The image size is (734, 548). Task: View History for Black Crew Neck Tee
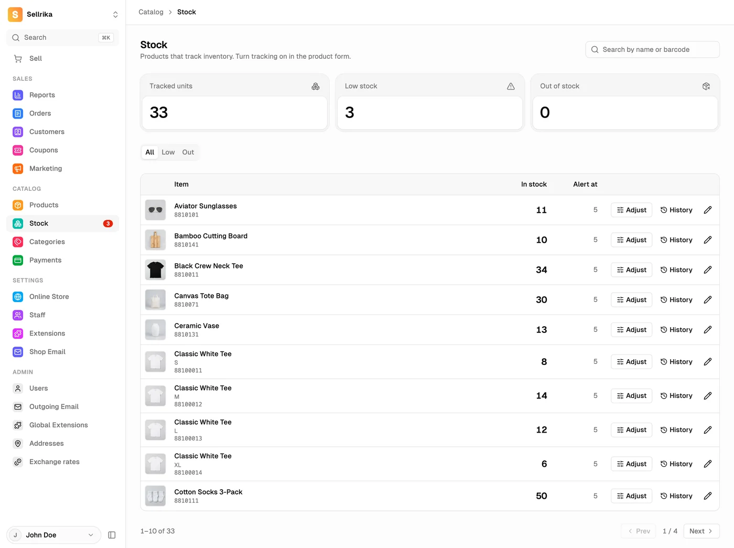click(677, 270)
